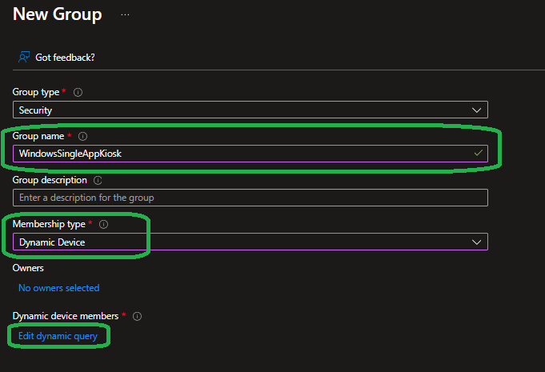The image size is (545, 372).
Task: Open the 'Got feedback?' link
Action: pyautogui.click(x=66, y=58)
